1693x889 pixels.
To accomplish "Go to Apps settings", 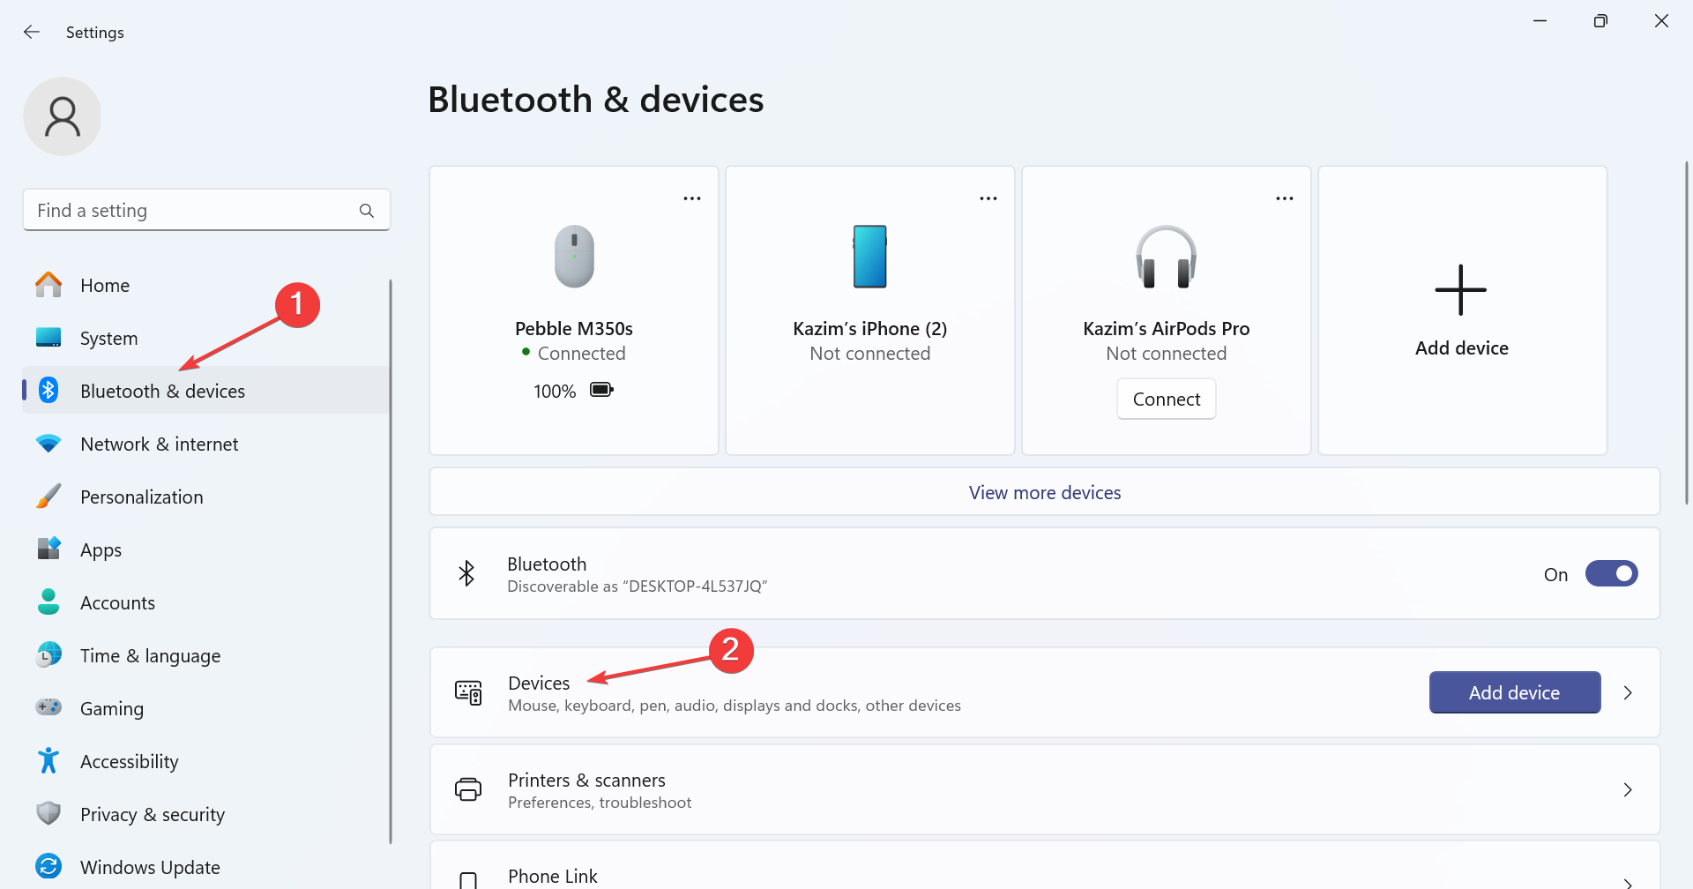I will coord(100,549).
